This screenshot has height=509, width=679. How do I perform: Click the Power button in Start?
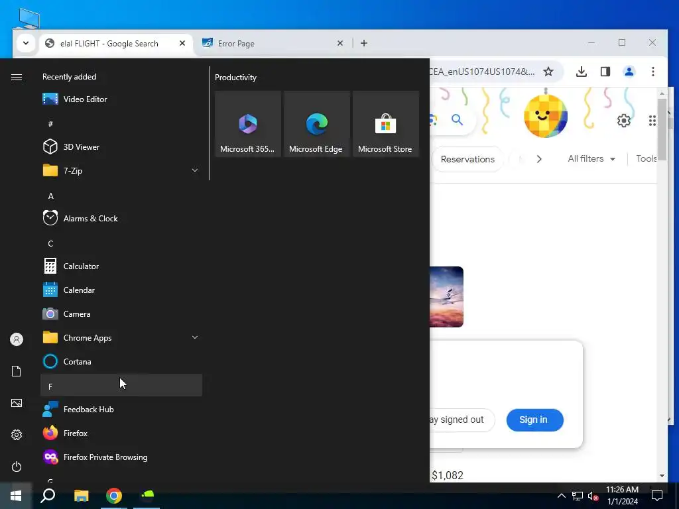17,467
